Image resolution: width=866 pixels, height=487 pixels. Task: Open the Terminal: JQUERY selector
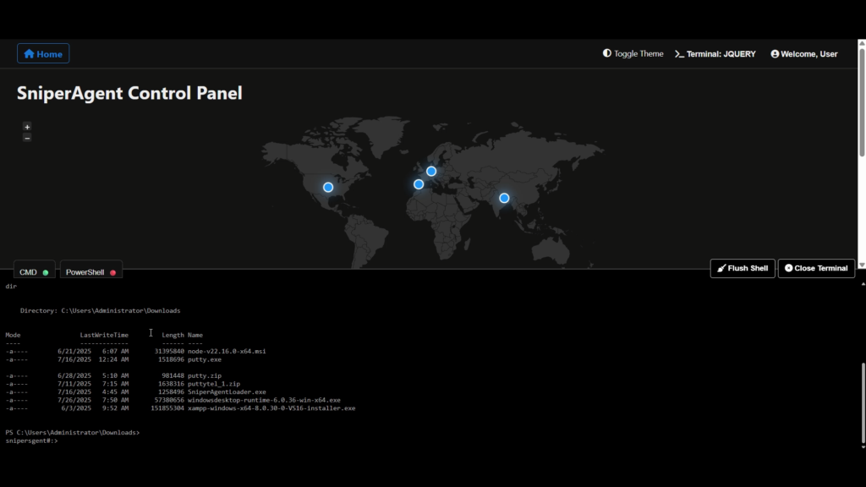[x=715, y=54]
